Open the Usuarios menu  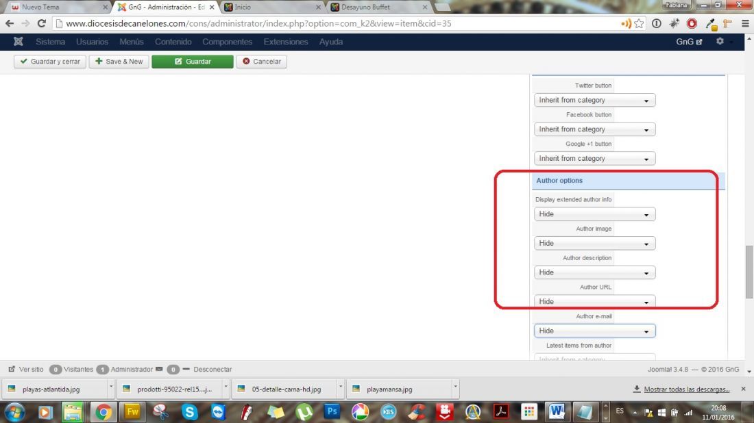[93, 42]
